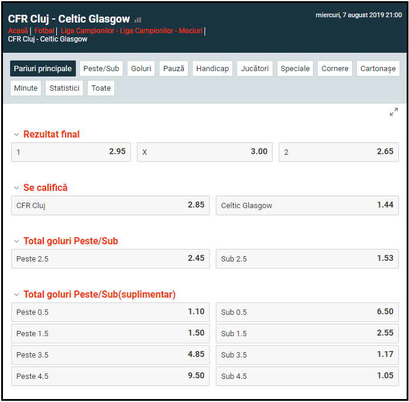Collapse the Se califică section
The width and height of the screenshot is (409, 402).
click(x=16, y=188)
